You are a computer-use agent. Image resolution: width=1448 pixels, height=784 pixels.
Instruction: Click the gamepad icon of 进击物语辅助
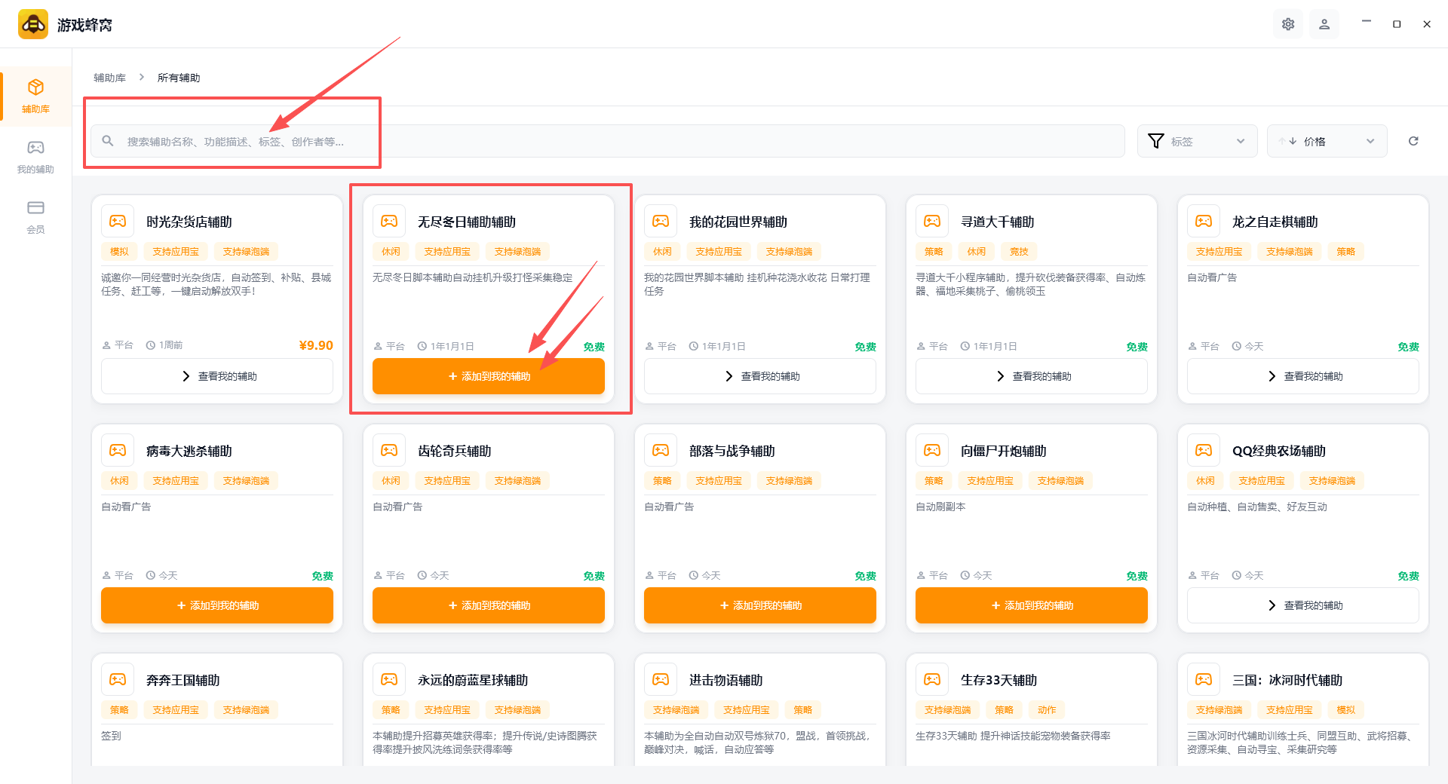[661, 679]
